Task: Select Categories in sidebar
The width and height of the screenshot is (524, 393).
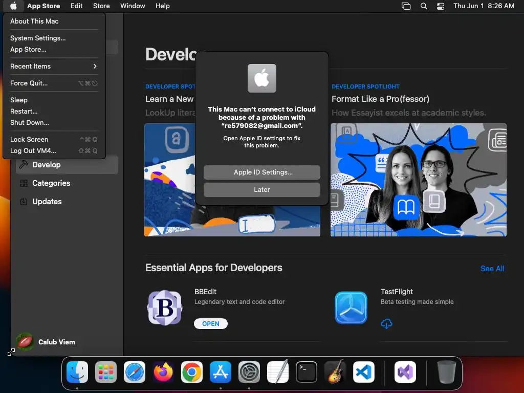Action: (67, 183)
